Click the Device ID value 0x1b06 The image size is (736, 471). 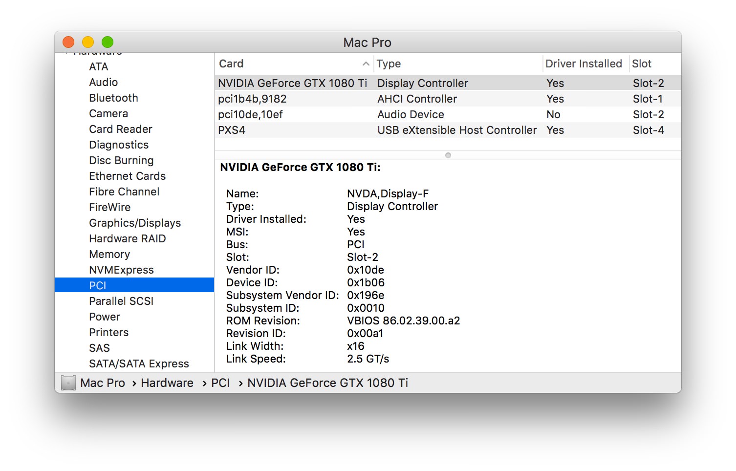click(366, 282)
